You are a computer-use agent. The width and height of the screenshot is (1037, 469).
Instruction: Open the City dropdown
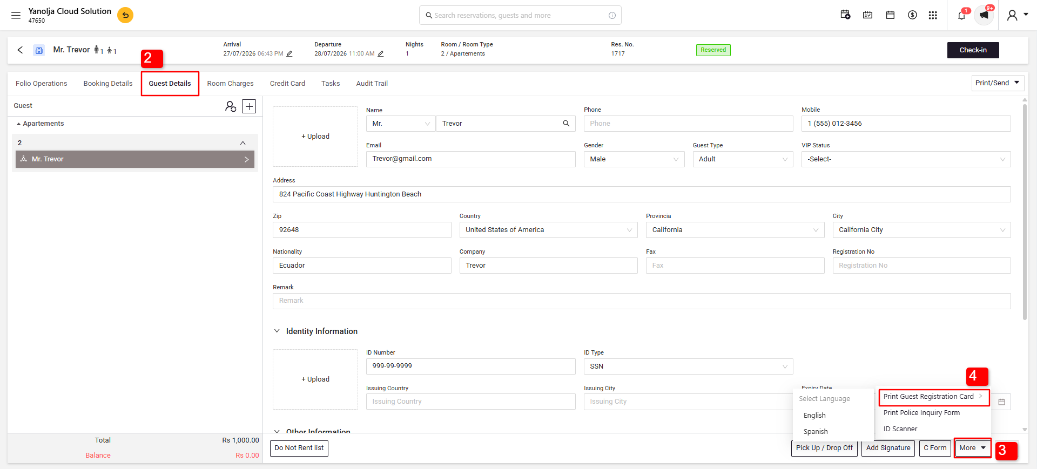pos(921,230)
